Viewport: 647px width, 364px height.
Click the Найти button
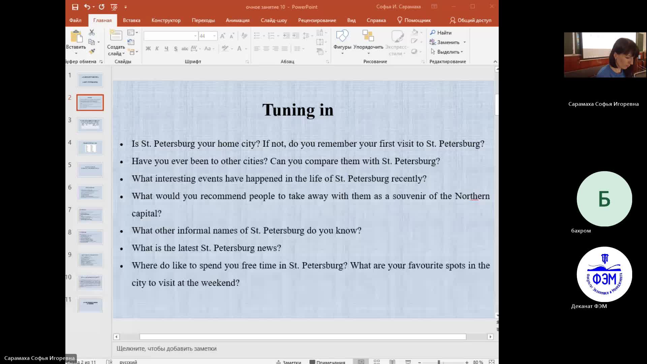[441, 33]
